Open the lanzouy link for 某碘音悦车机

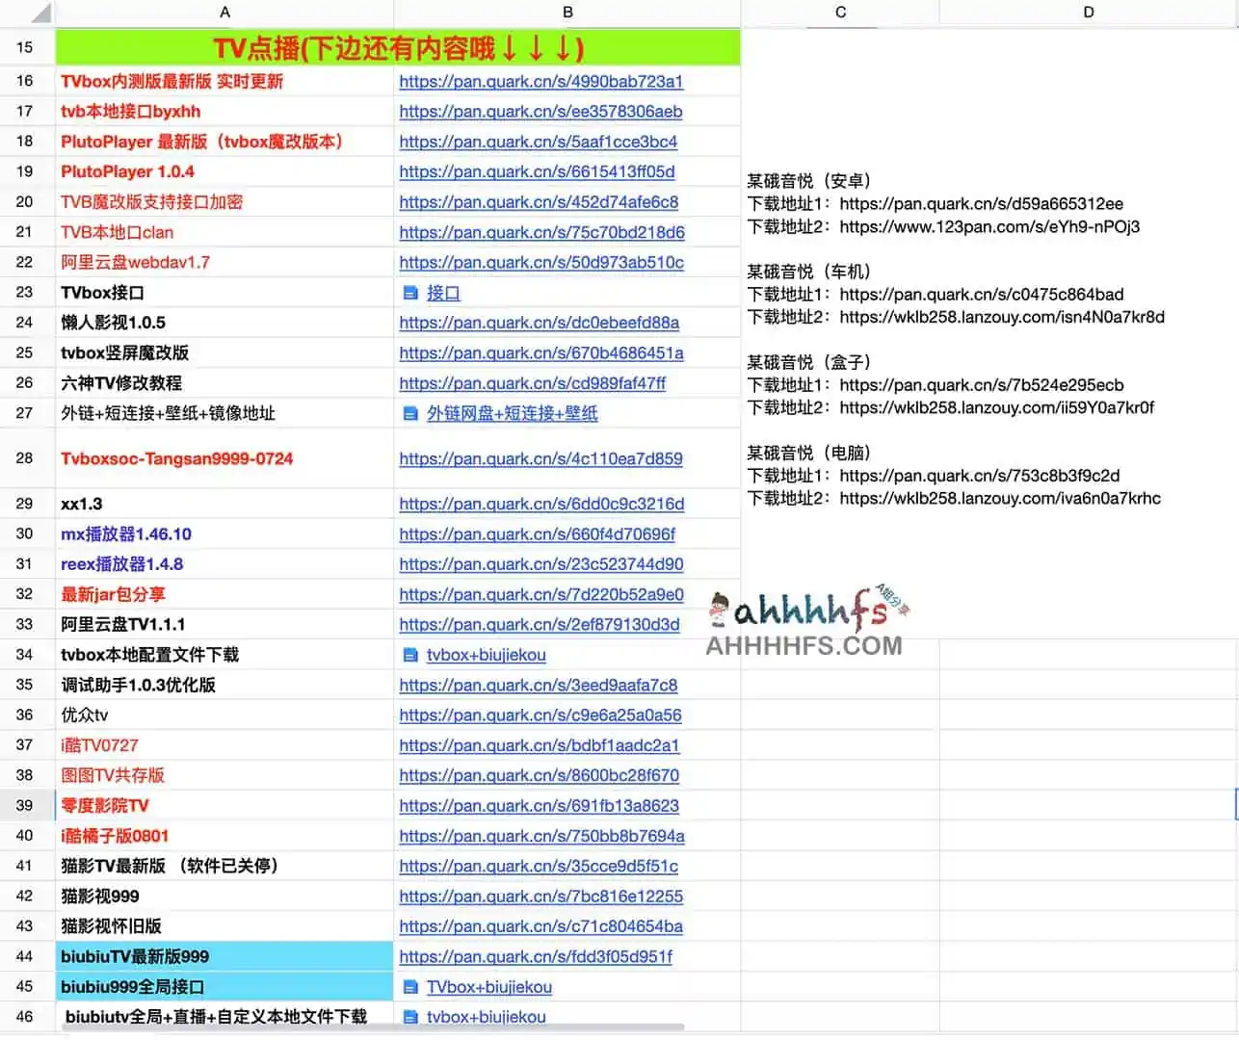(1002, 317)
